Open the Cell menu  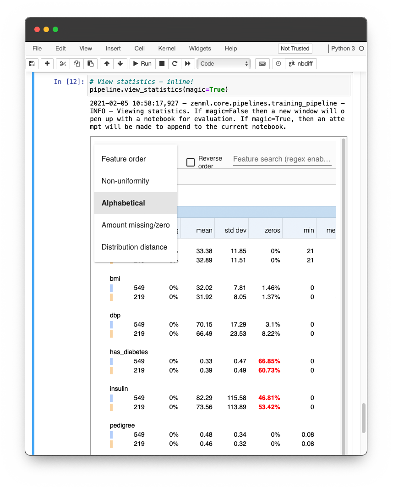coord(140,48)
